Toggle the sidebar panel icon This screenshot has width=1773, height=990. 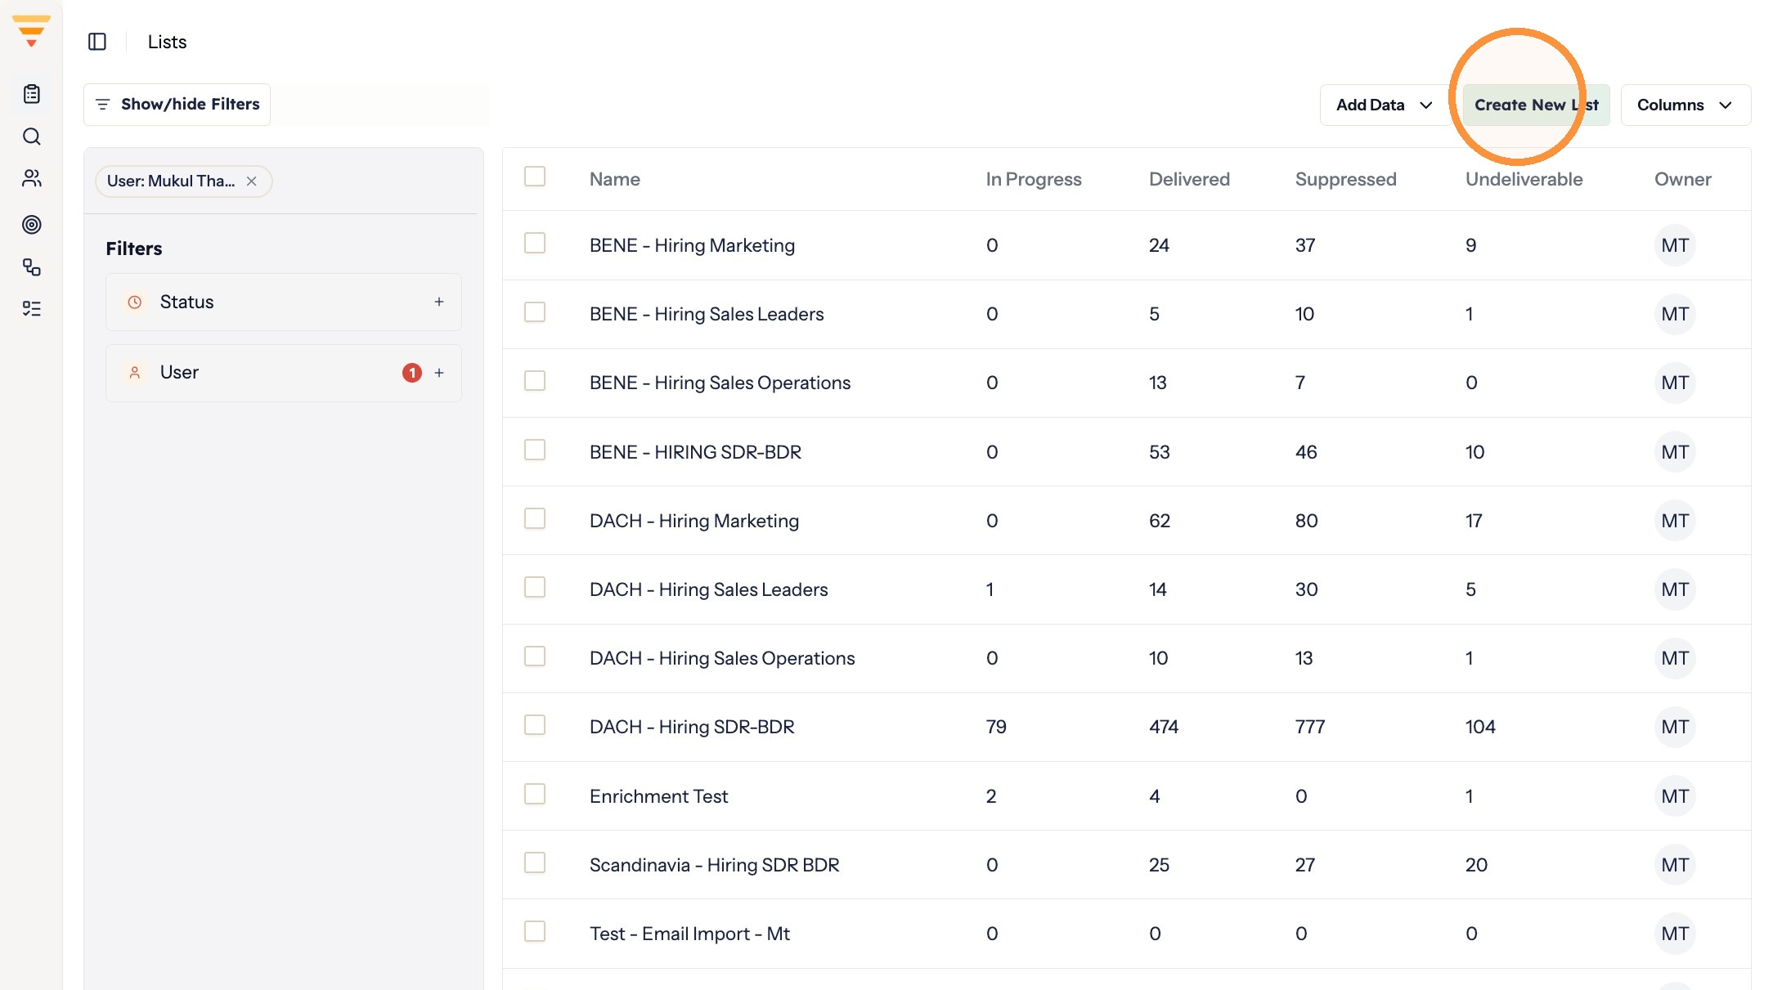[x=97, y=42]
